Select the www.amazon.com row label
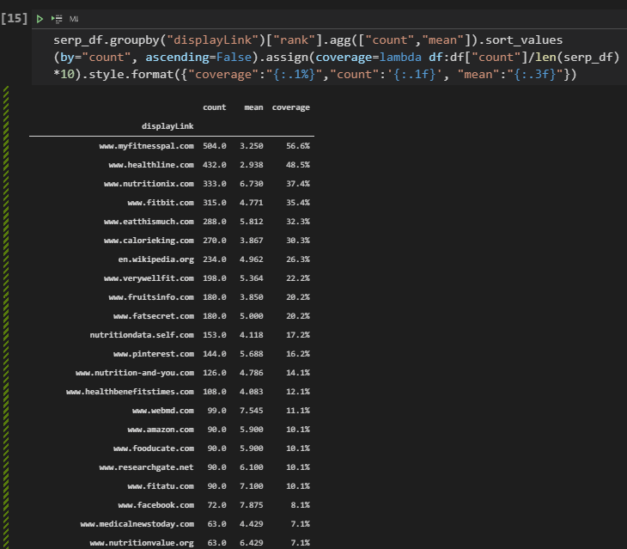Screen dimensions: 627x549 tap(161, 429)
